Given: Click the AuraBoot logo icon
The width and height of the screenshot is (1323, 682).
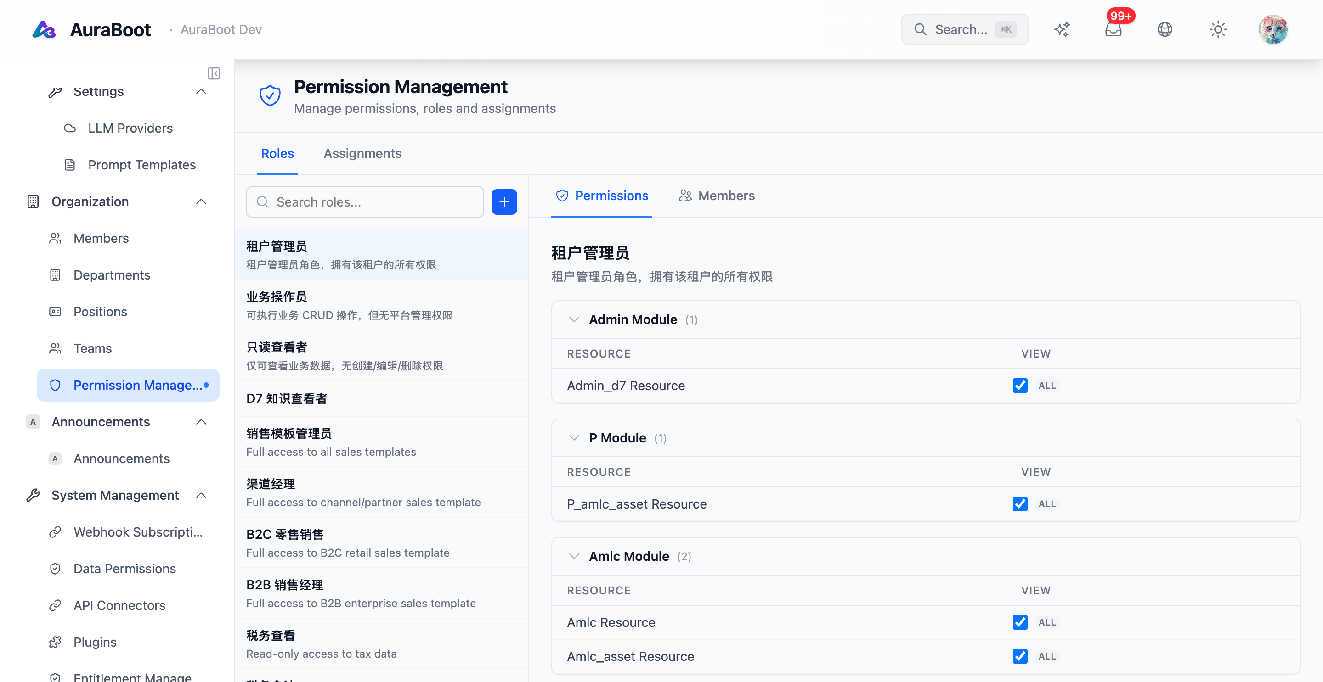Looking at the screenshot, I should point(44,30).
